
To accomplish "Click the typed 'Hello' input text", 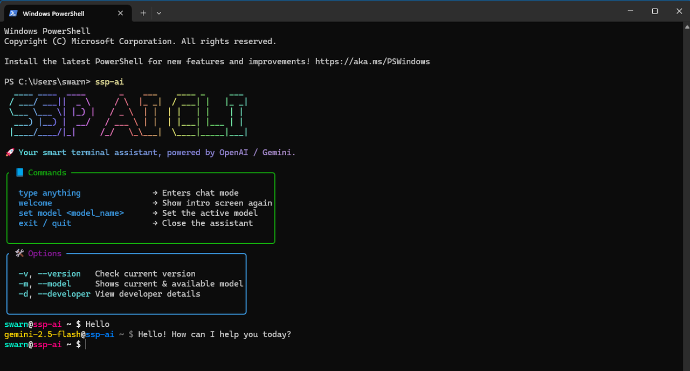I will (98, 324).
